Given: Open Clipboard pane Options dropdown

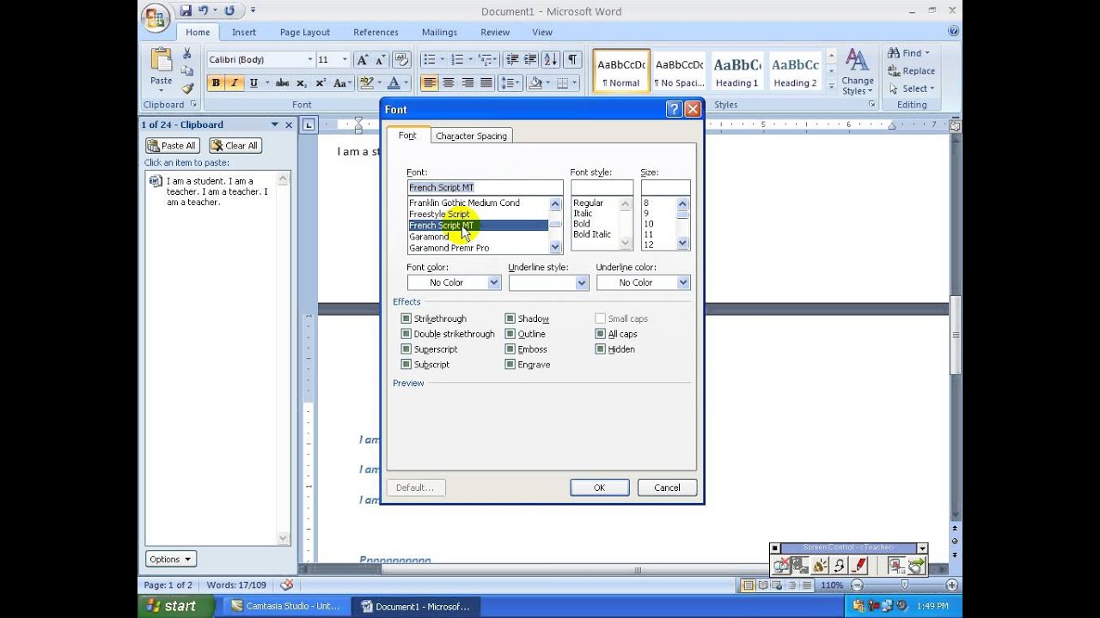Looking at the screenshot, I should tap(171, 559).
